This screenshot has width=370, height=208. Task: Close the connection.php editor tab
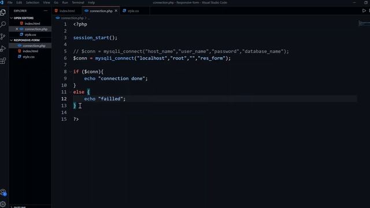pos(116,11)
